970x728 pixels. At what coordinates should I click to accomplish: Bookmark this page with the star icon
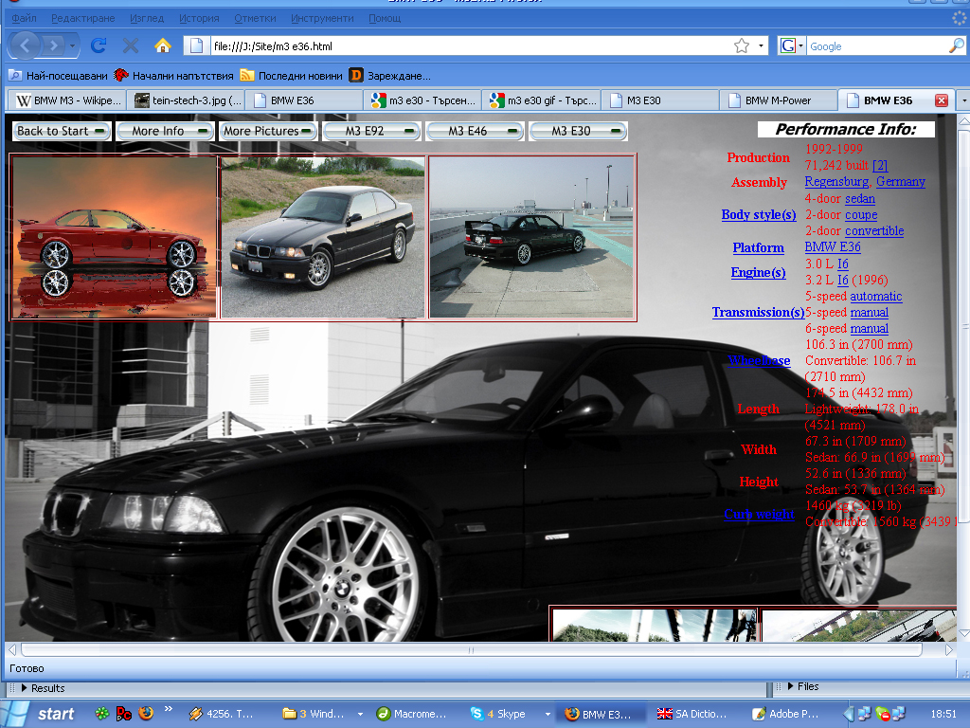point(742,45)
